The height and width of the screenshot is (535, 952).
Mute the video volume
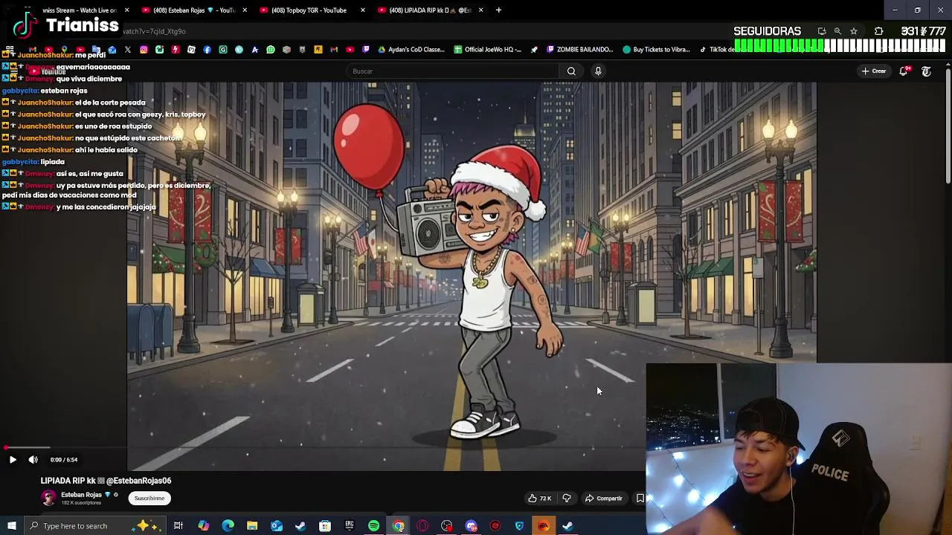click(33, 460)
